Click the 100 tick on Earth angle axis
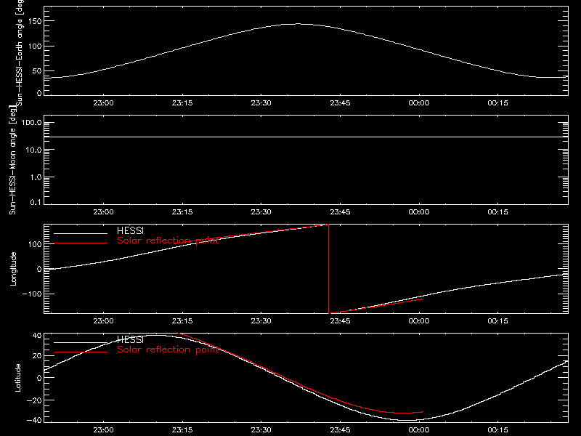This screenshot has width=581, height=436. 34,47
